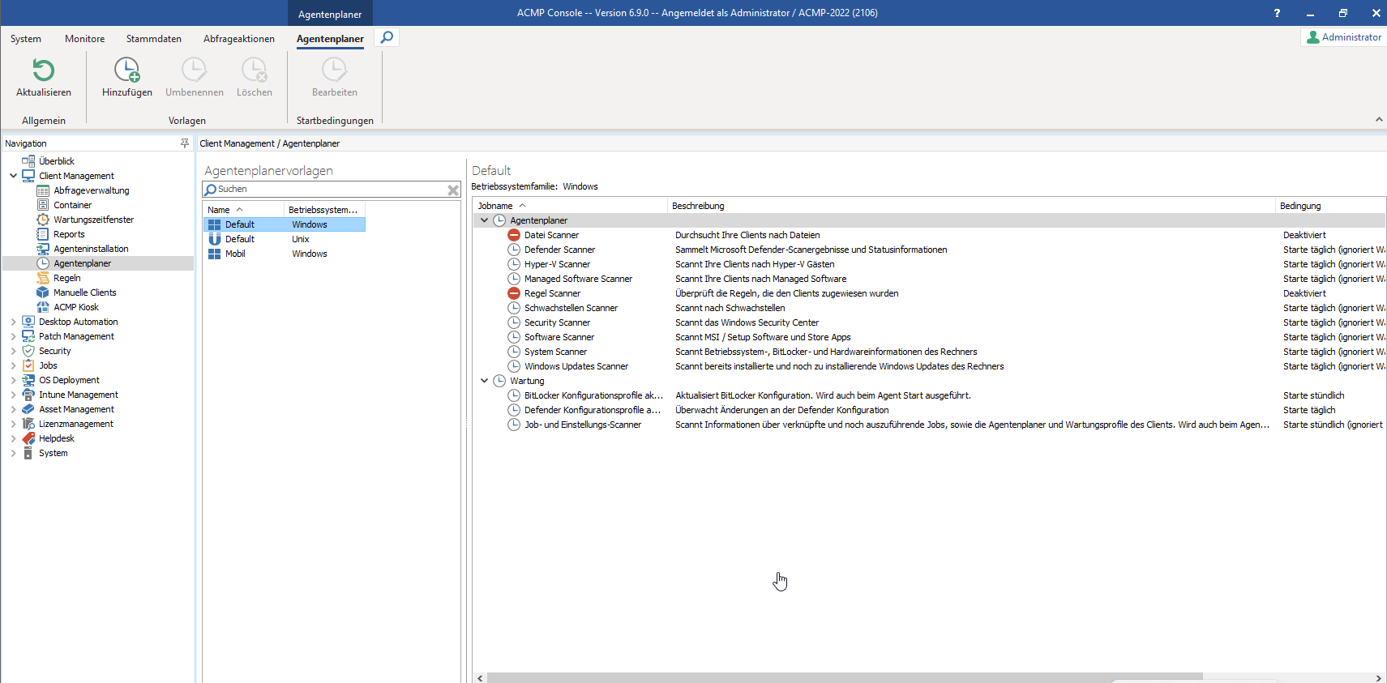Image resolution: width=1387 pixels, height=683 pixels.
Task: Click the horizontal scrollbar right arrow
Action: coord(1378,677)
